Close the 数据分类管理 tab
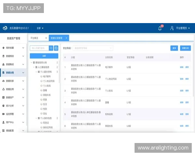This screenshot has width=195, height=156. pos(66,38)
